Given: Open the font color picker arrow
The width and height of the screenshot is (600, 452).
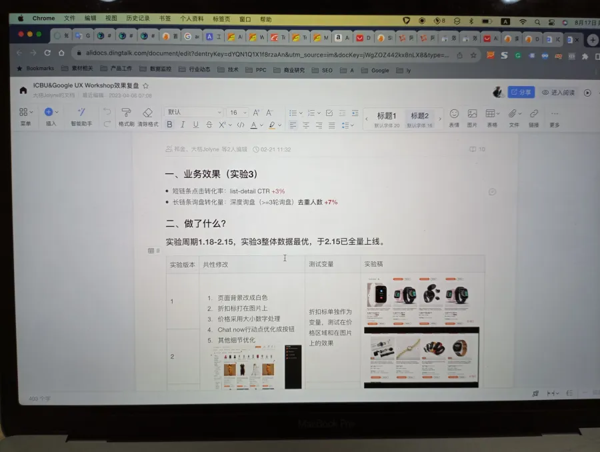Looking at the screenshot, I should [x=261, y=125].
